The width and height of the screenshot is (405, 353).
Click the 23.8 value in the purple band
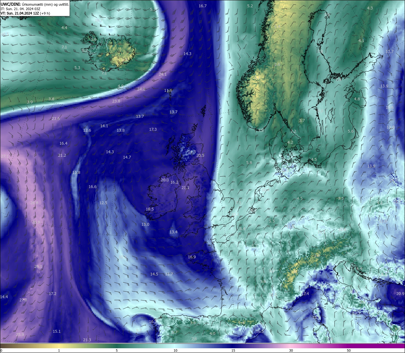click(x=116, y=101)
